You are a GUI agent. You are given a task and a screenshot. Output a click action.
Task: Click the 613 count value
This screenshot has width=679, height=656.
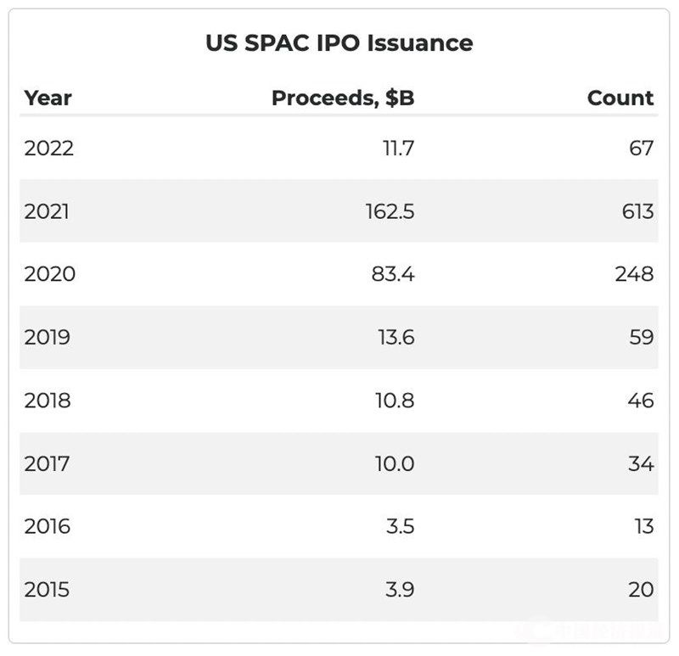pyautogui.click(x=637, y=211)
